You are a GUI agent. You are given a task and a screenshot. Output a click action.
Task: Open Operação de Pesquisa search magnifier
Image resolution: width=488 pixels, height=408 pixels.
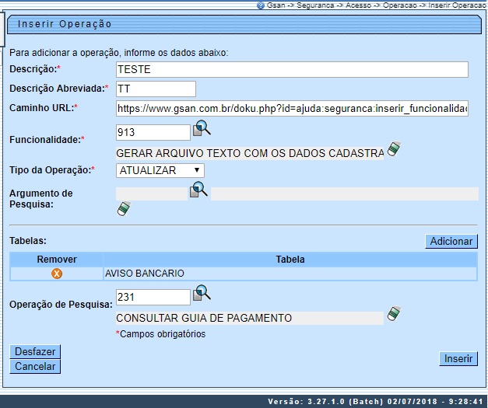point(202,293)
